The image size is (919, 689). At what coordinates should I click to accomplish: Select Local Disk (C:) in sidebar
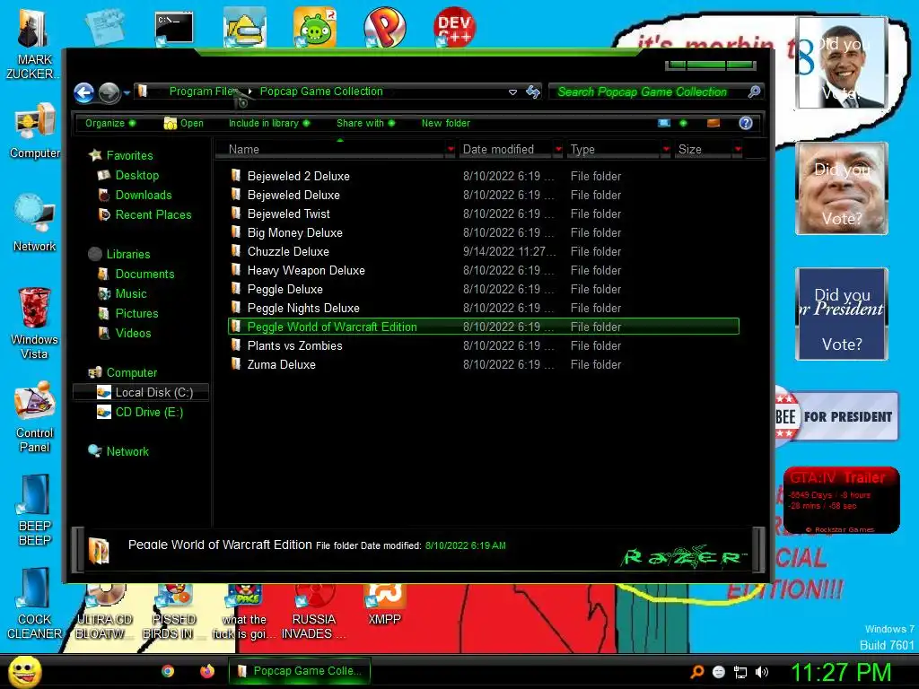tap(141, 392)
